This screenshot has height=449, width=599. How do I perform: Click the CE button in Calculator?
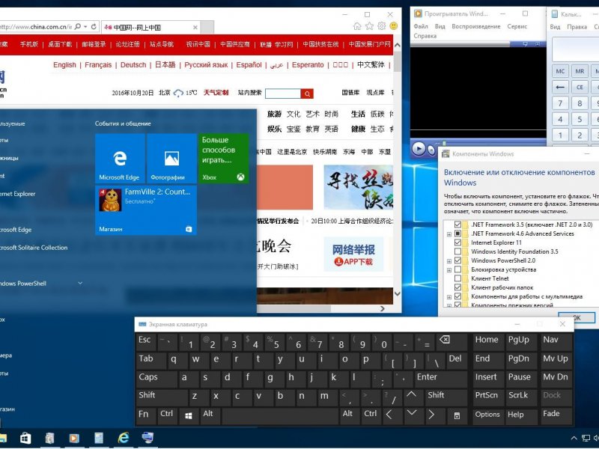pyautogui.click(x=580, y=88)
